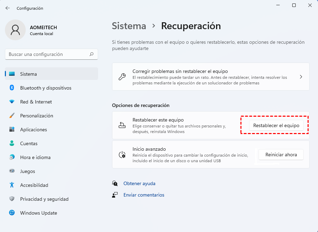Click the Aplicaciones icon in sidebar

pos(12,130)
